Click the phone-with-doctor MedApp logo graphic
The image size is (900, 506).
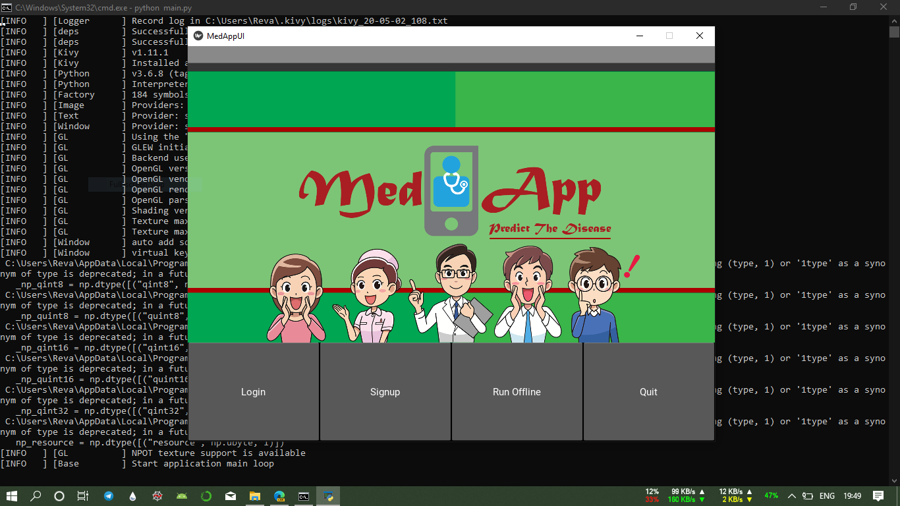451,190
